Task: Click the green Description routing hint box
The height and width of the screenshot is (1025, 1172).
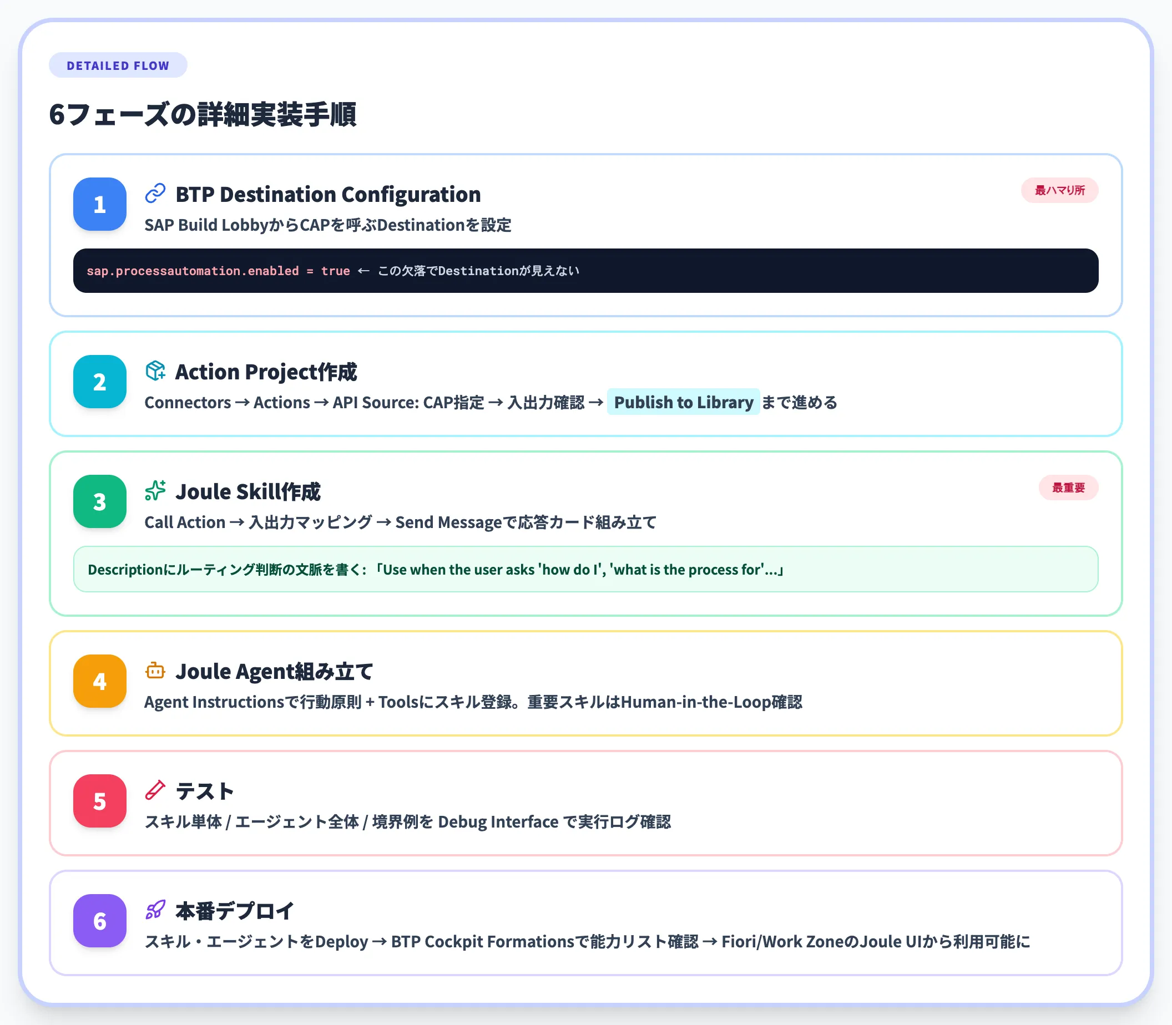Action: (586, 569)
